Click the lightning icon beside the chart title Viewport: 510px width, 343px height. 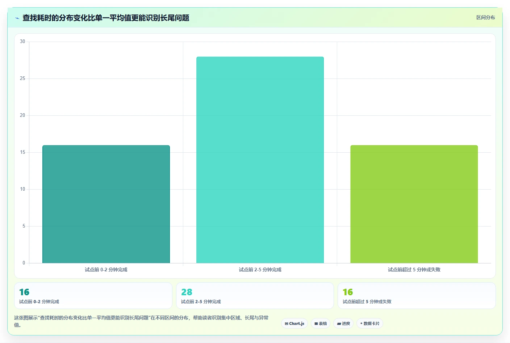(x=17, y=18)
